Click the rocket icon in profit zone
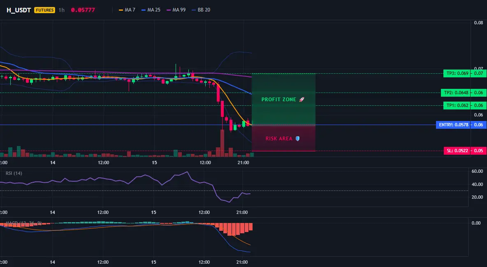Viewport: 487px width, 267px height. (301, 100)
